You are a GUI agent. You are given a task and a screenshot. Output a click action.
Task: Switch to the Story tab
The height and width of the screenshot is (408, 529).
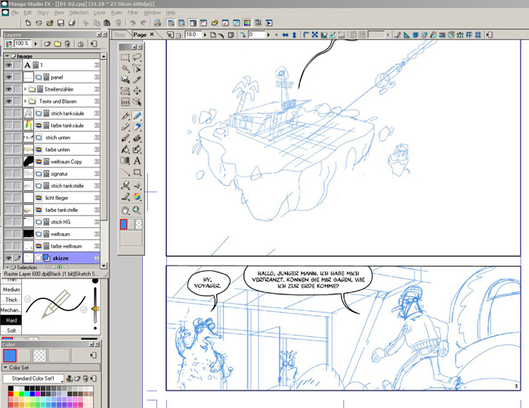(120, 35)
